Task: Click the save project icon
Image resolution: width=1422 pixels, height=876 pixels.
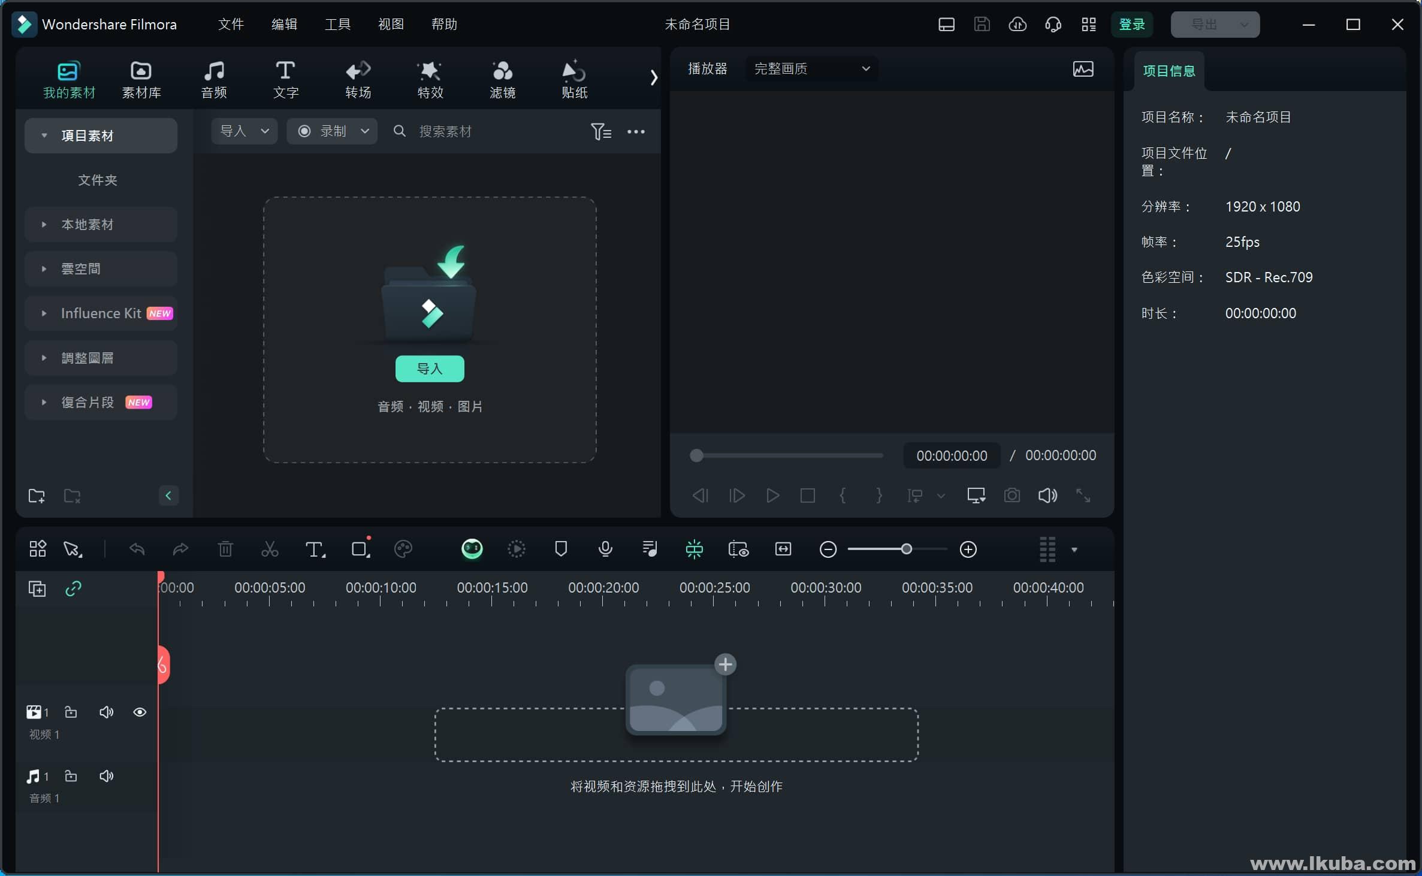Action: click(x=982, y=24)
